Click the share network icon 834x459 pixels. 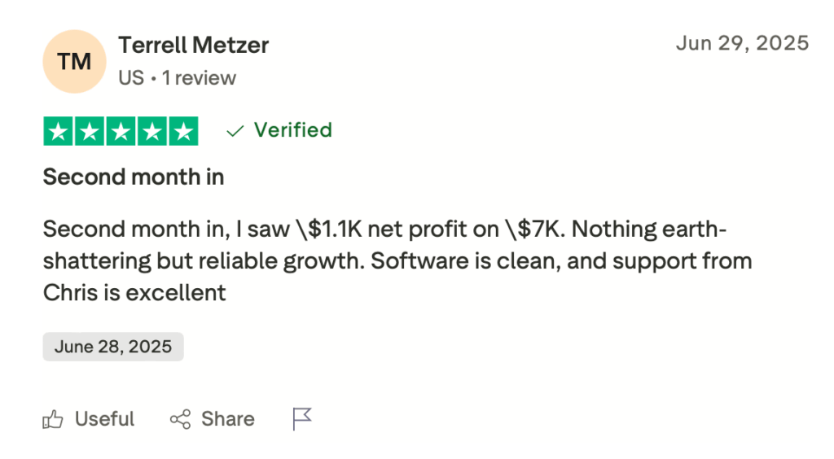pyautogui.click(x=180, y=419)
